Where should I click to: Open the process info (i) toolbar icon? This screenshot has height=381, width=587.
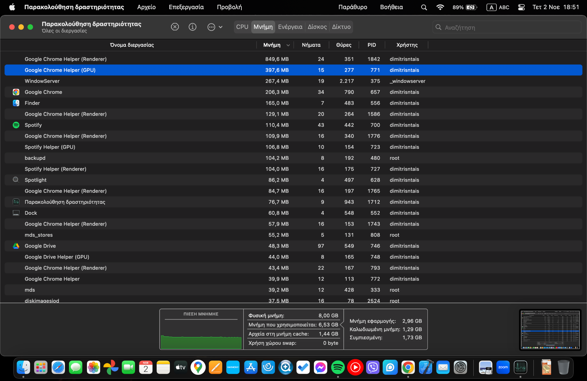(193, 27)
